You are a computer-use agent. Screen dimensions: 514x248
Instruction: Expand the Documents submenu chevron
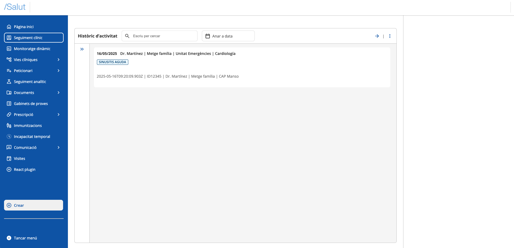coord(59,93)
